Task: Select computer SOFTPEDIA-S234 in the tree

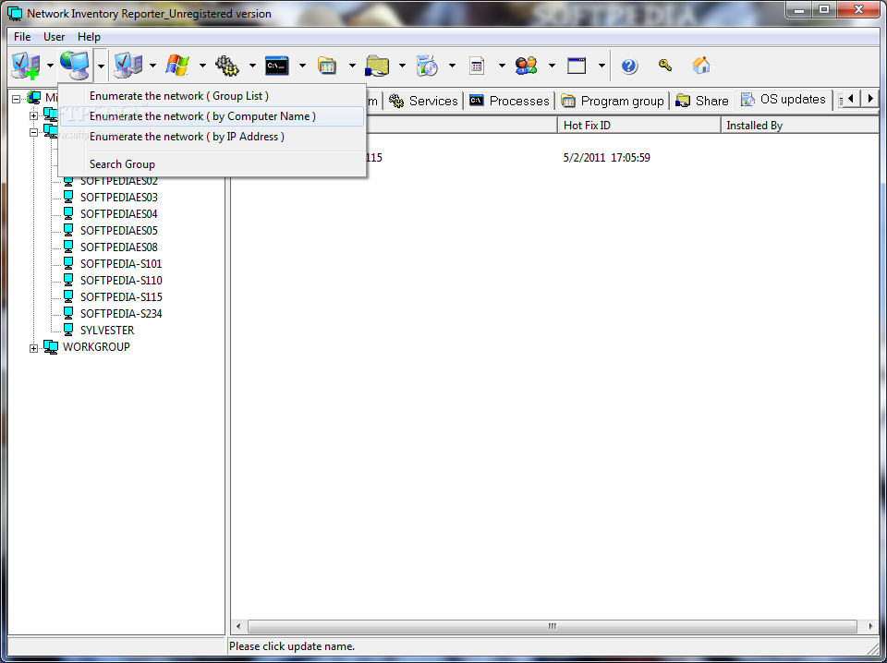Action: [x=121, y=314]
